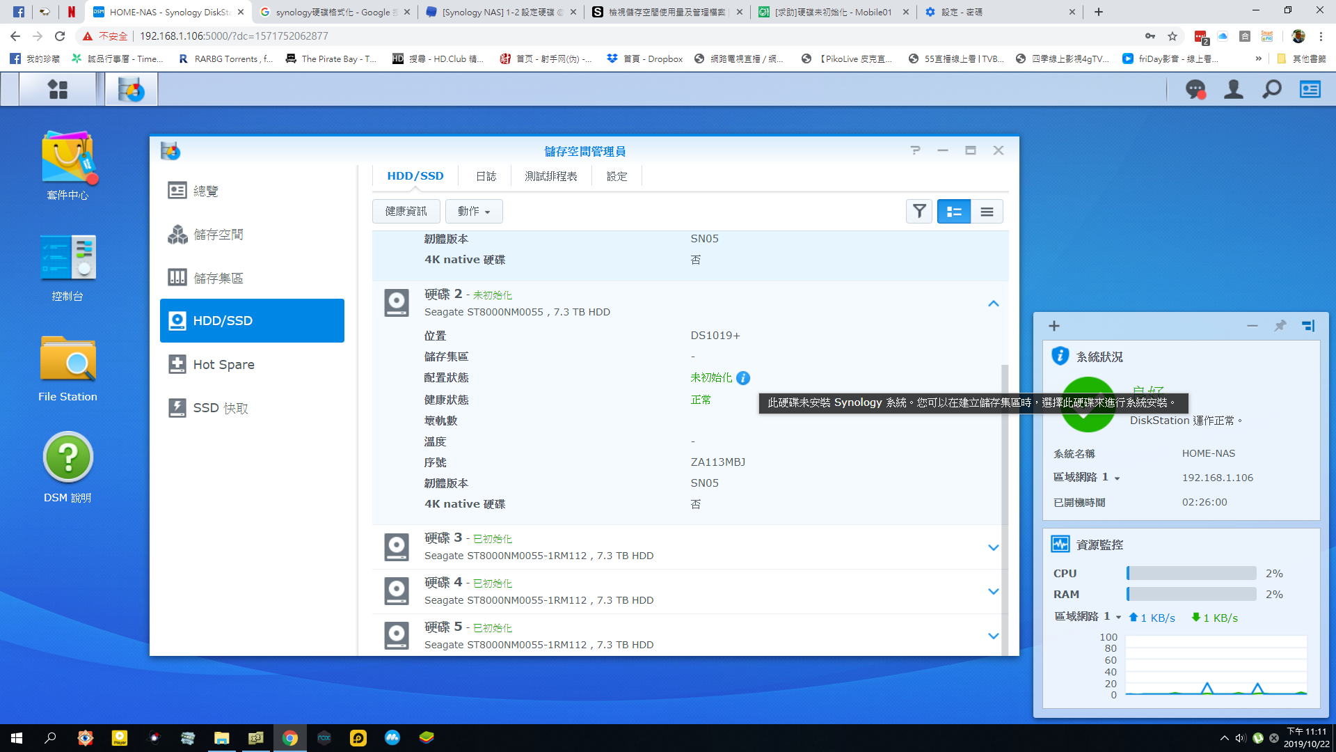This screenshot has height=752, width=1336.
Task: Open the File Explorer taskbar icon
Action: [x=221, y=738]
